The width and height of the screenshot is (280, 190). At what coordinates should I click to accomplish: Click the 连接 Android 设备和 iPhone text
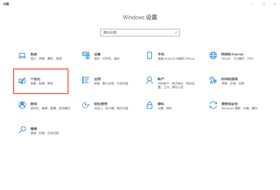(x=176, y=59)
